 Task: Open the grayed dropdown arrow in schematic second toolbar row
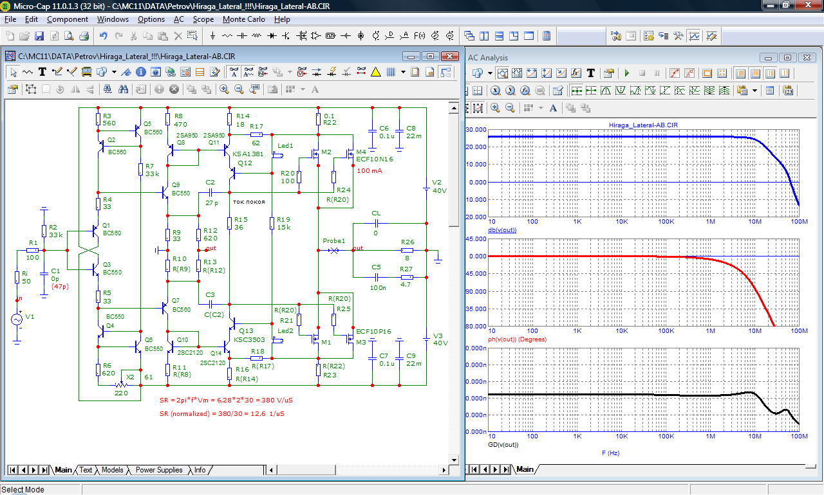pyautogui.click(x=290, y=72)
